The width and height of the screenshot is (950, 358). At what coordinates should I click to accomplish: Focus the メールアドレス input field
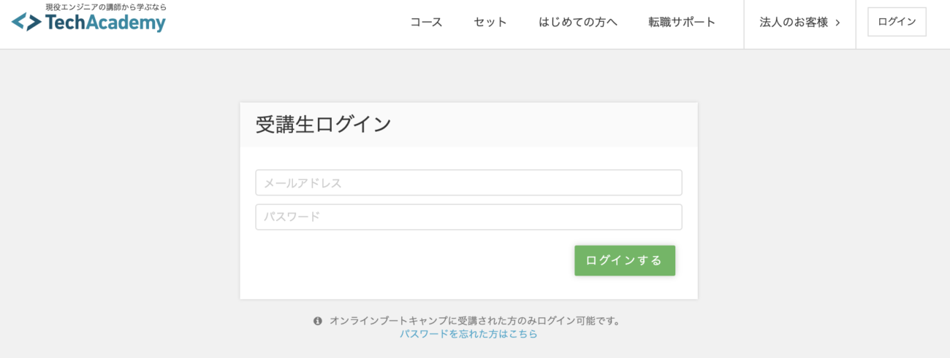click(468, 183)
